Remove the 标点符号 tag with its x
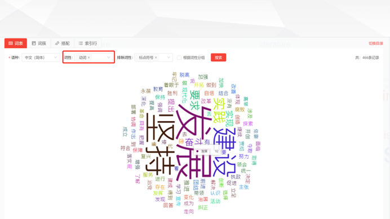 click(156, 57)
